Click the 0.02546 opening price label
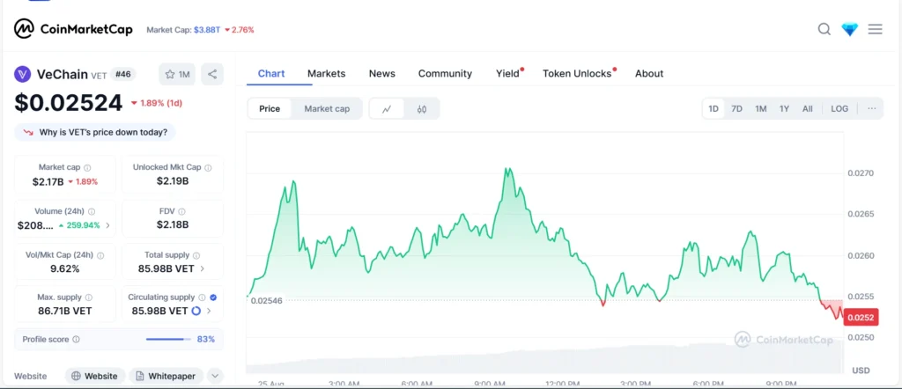The width and height of the screenshot is (902, 389). (x=266, y=300)
